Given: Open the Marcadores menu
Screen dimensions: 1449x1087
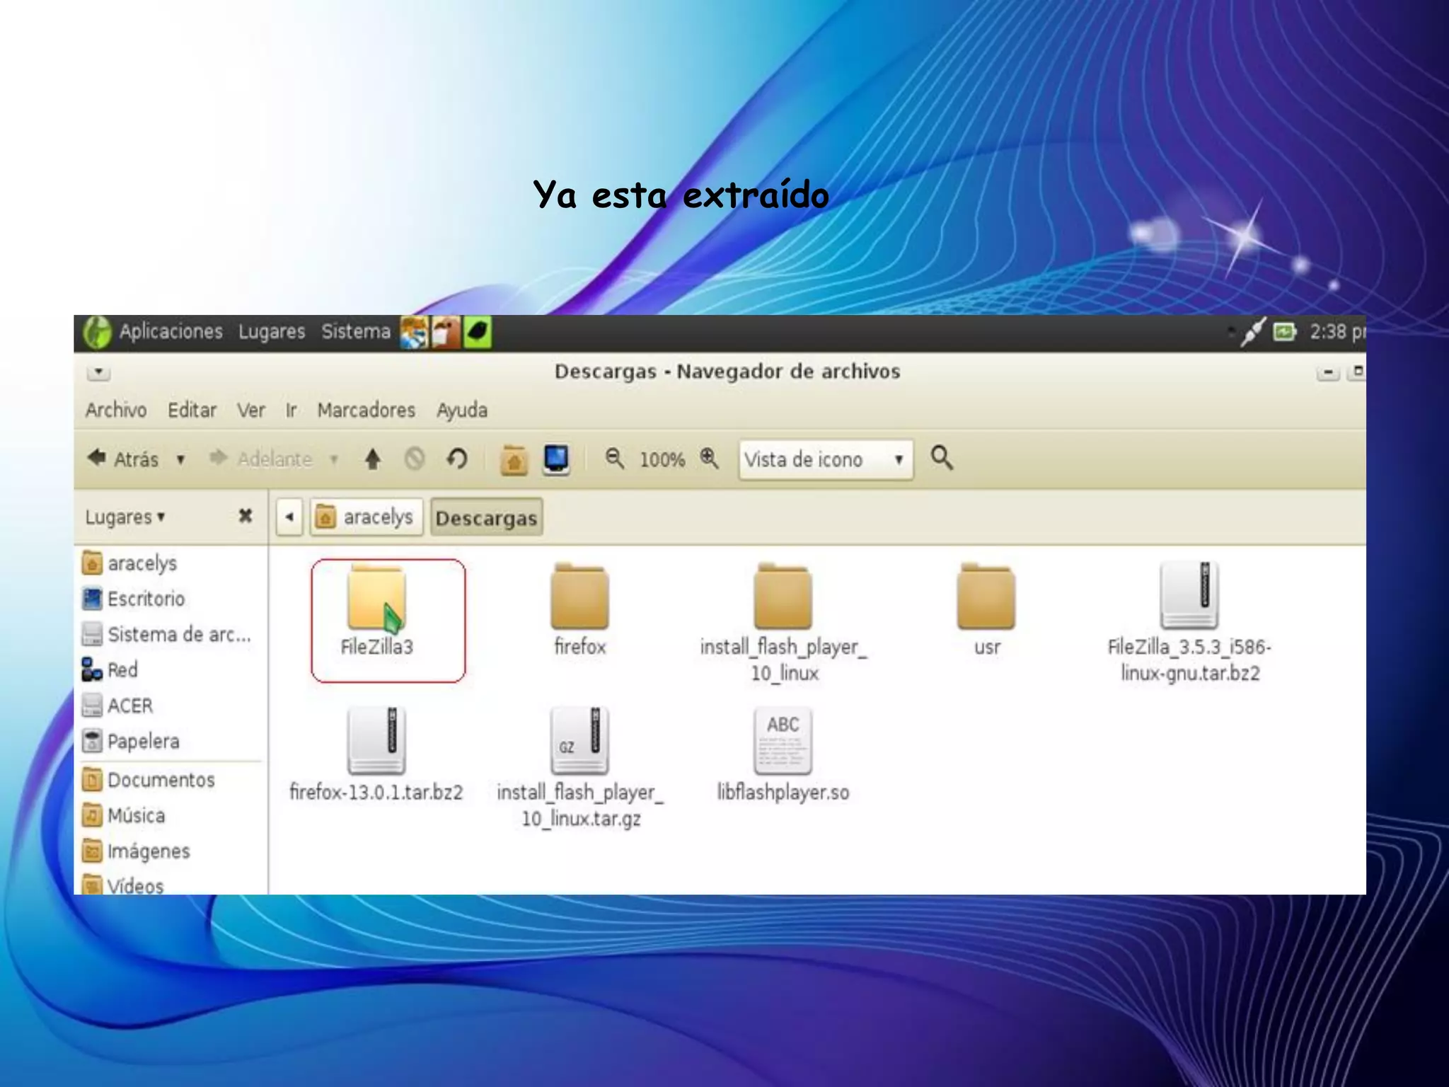Looking at the screenshot, I should click(366, 410).
